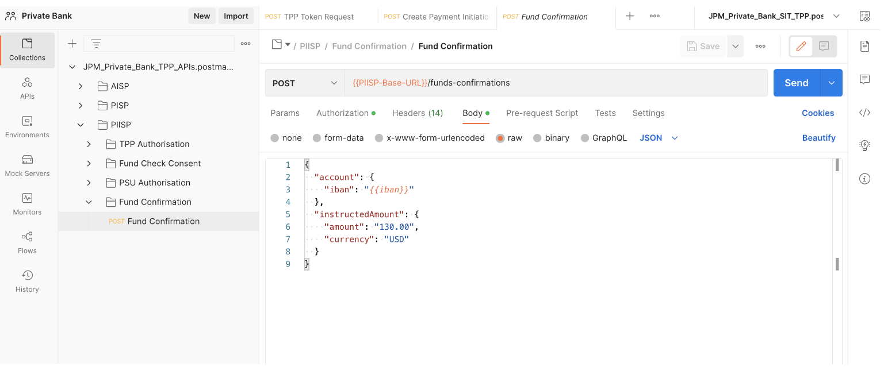Open the Monitors sidebar section
The image size is (884, 367).
point(28,204)
